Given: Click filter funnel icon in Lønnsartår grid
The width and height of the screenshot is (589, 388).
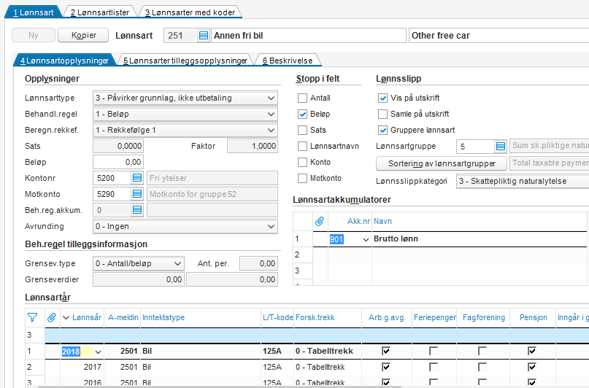Looking at the screenshot, I should click(x=32, y=317).
